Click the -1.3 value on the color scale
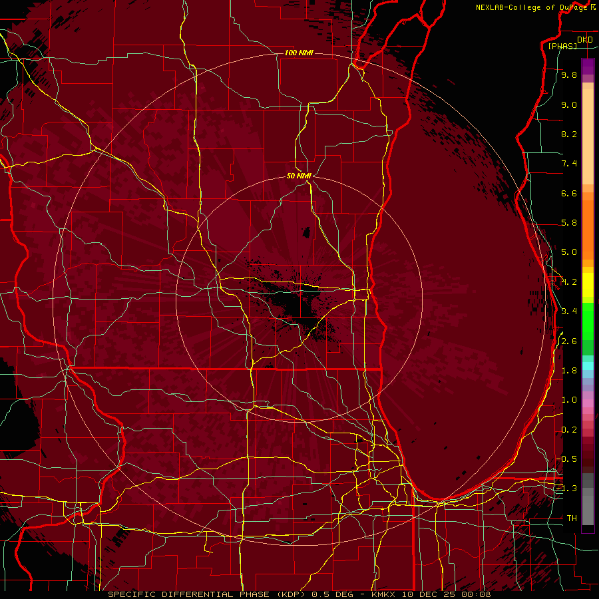 [x=567, y=489]
